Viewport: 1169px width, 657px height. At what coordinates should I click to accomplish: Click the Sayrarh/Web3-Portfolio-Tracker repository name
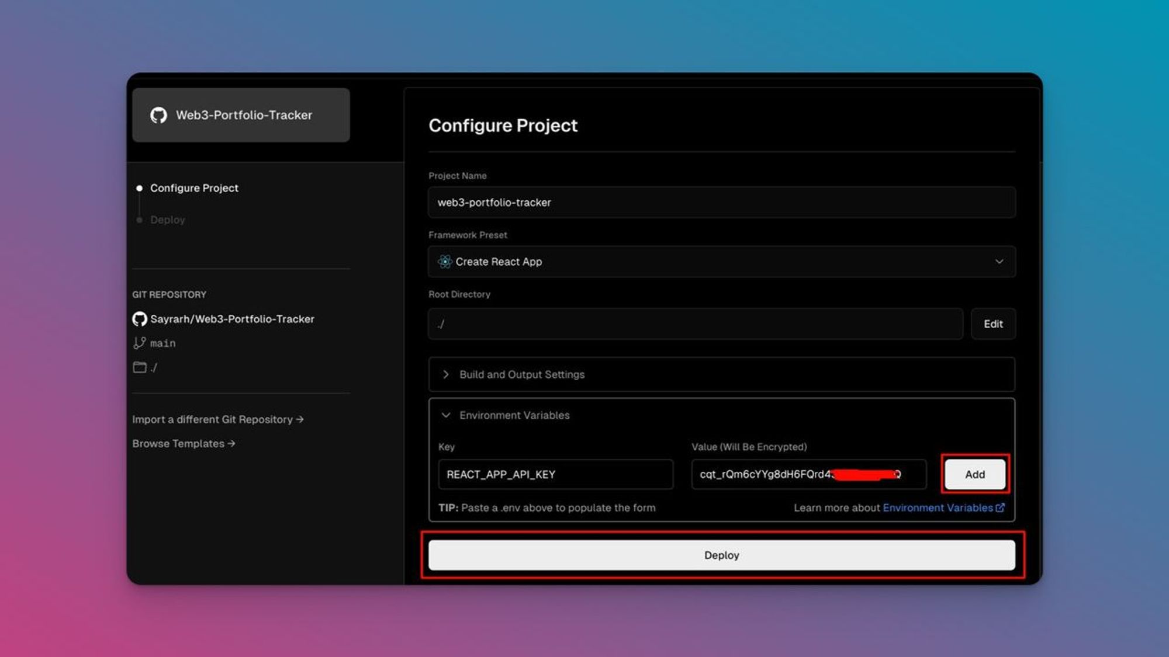pyautogui.click(x=232, y=319)
